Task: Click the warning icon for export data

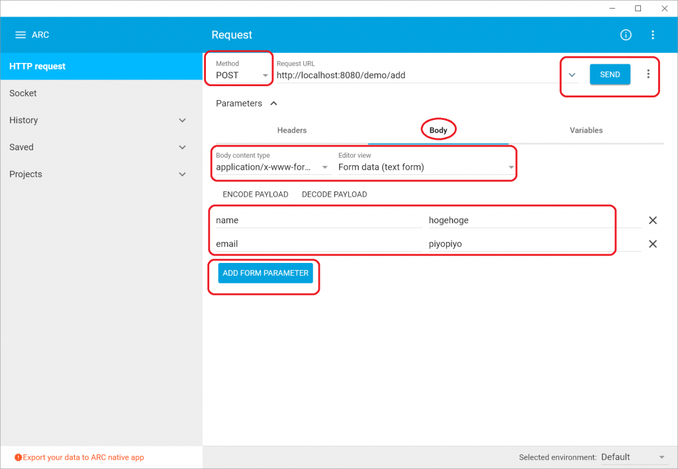Action: coord(18,458)
